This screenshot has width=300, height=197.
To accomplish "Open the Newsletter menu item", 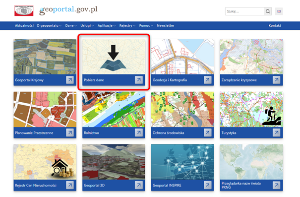I will [x=166, y=26].
